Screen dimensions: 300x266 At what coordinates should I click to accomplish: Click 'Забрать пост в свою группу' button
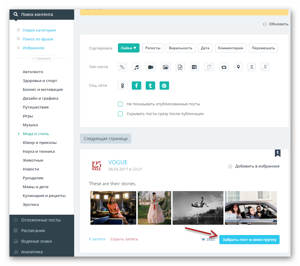[249, 239]
